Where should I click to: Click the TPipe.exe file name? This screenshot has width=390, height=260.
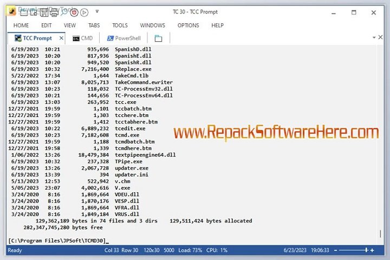click(x=128, y=161)
